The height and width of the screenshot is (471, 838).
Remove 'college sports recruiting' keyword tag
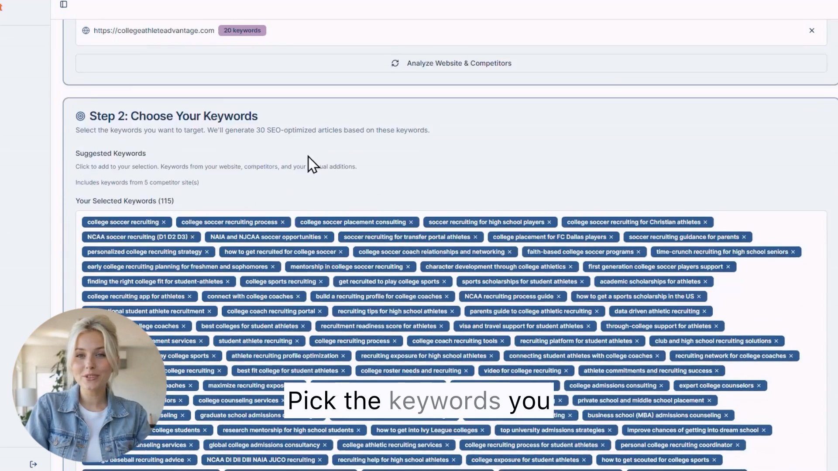321,282
